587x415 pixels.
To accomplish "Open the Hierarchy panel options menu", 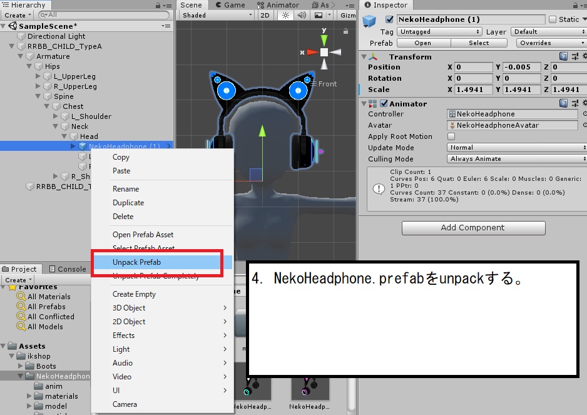I will coord(168,6).
